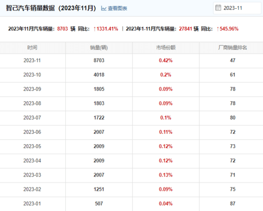Viewport: 263px width, 211px height.
Task: Select the 2023-11 row date cell
Action: click(x=32, y=61)
